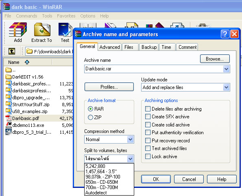Choose 98,078k - ZIP-100 volume size
Viewport: 242px width, 196px height.
pyautogui.click(x=109, y=177)
